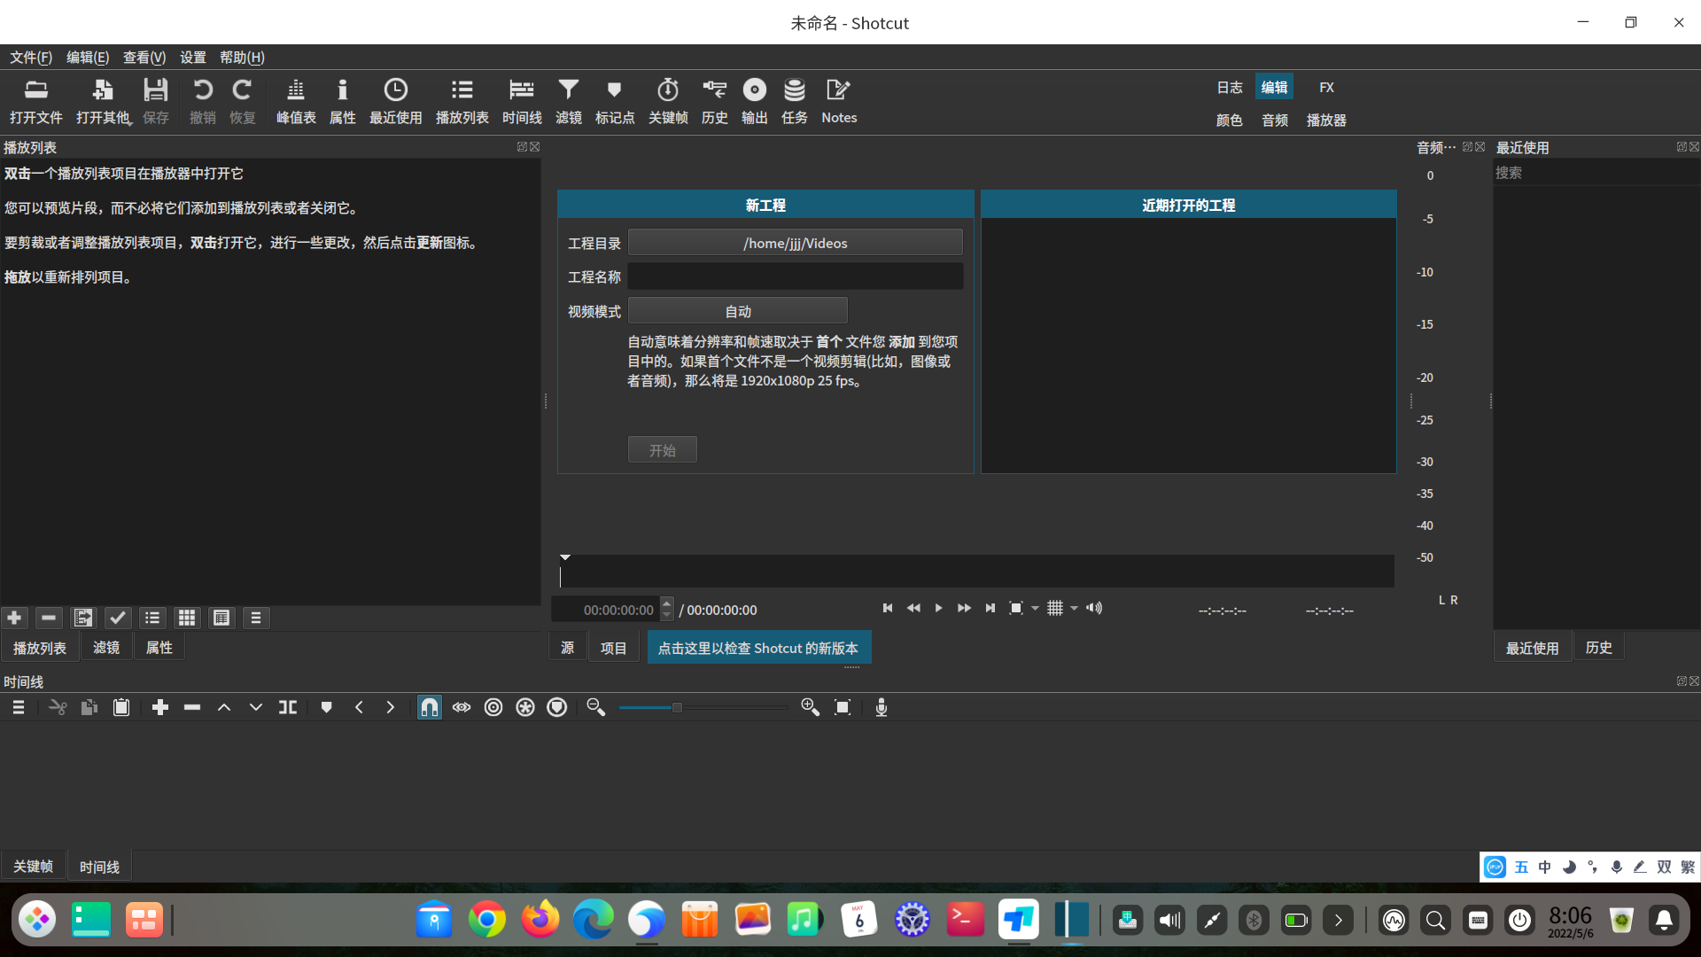Click the record audio microphone in timeline
1701x957 pixels.
[881, 707]
